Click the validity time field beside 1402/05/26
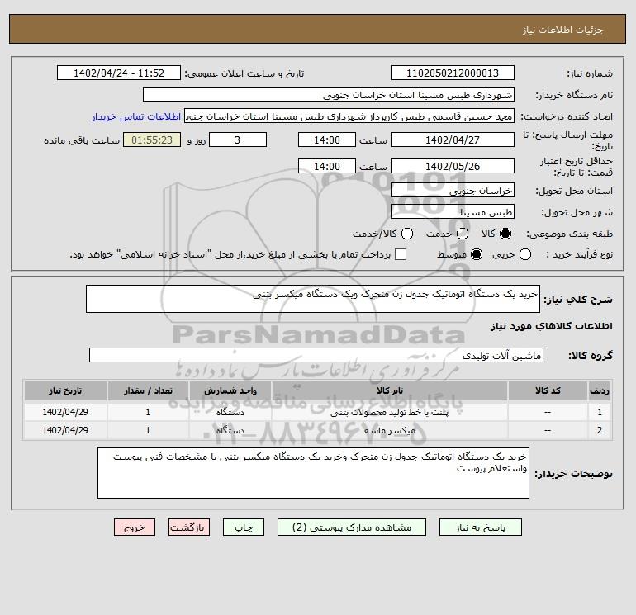The image size is (636, 615). click(x=327, y=166)
